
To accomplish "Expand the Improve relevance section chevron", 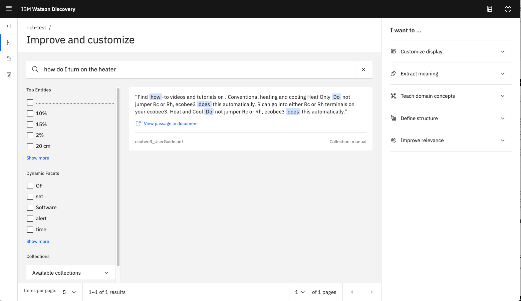I will coord(503,140).
